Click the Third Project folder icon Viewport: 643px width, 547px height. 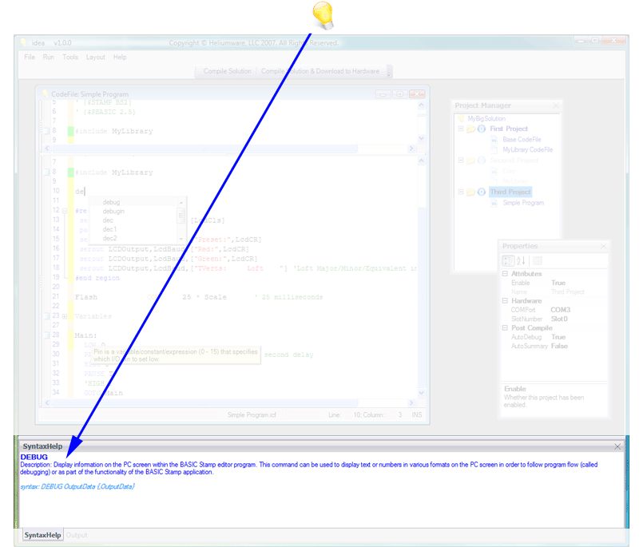[x=472, y=192]
